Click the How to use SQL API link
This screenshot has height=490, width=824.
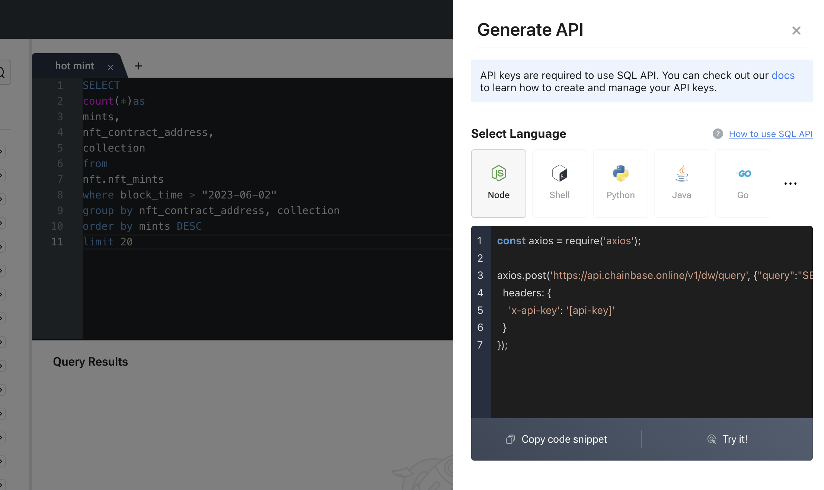pos(771,134)
